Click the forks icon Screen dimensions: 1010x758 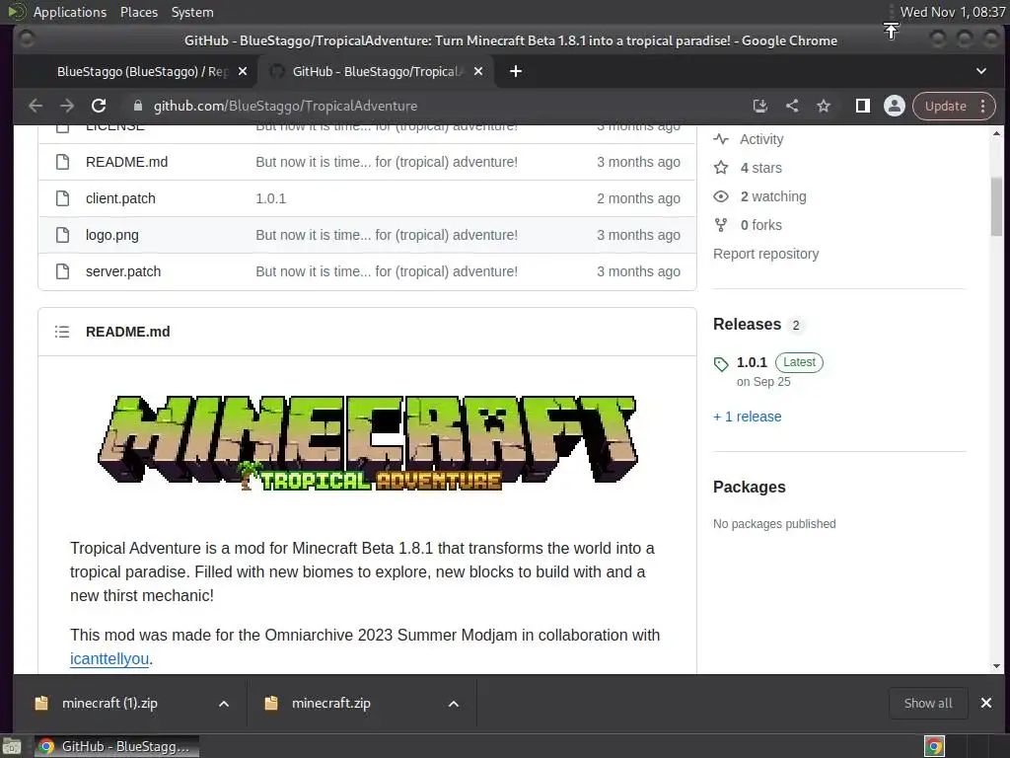(721, 225)
